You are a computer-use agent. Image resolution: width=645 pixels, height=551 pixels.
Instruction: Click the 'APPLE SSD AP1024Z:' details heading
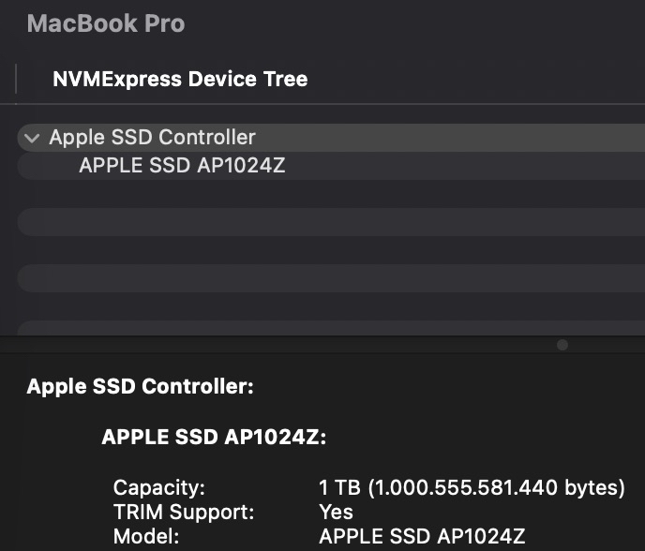click(x=214, y=437)
